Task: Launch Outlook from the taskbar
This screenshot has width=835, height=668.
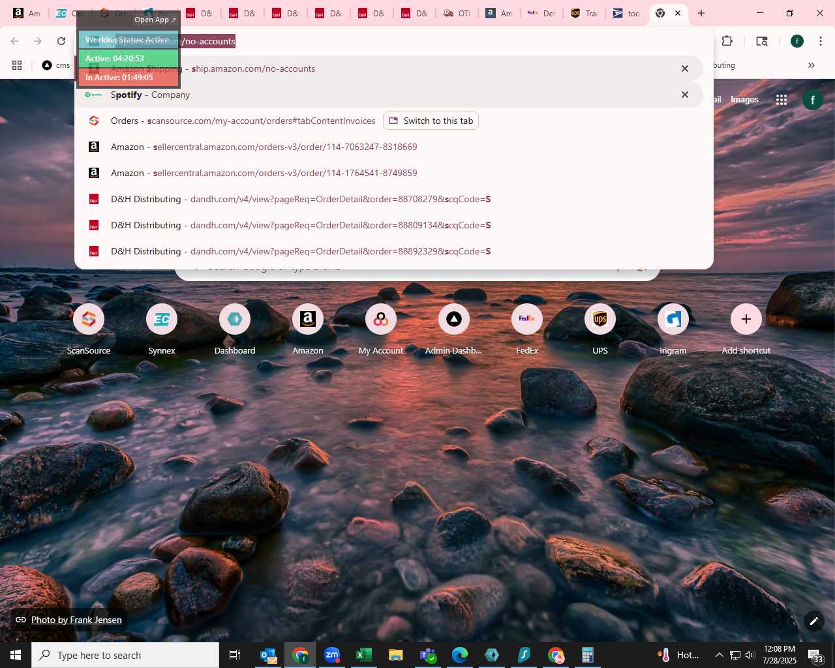Action: (268, 655)
